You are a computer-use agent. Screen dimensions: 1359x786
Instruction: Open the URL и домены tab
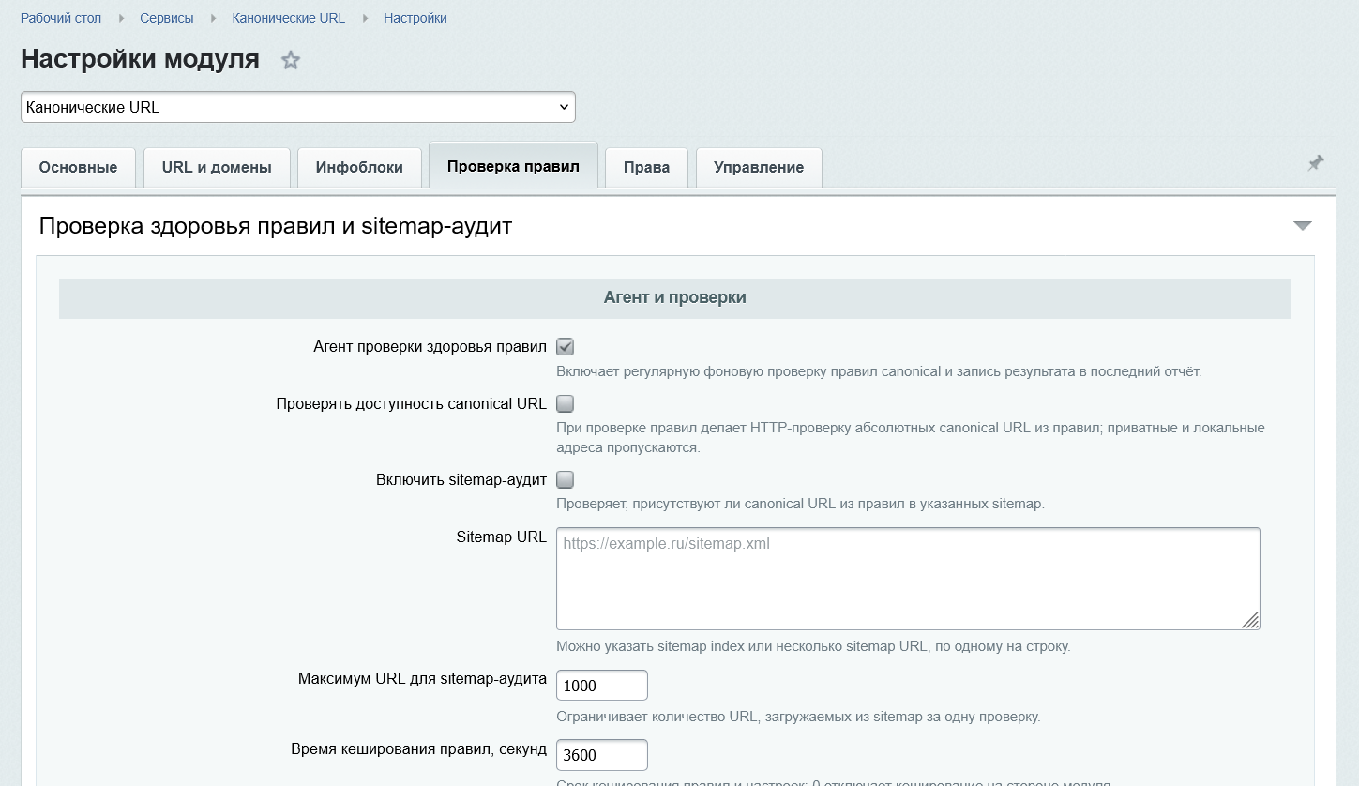pos(217,167)
